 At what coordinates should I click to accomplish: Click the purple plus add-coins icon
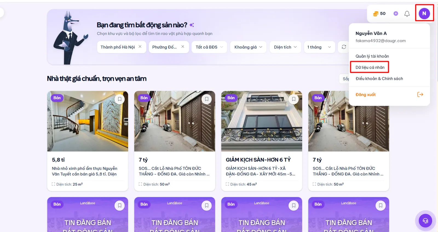point(396,13)
